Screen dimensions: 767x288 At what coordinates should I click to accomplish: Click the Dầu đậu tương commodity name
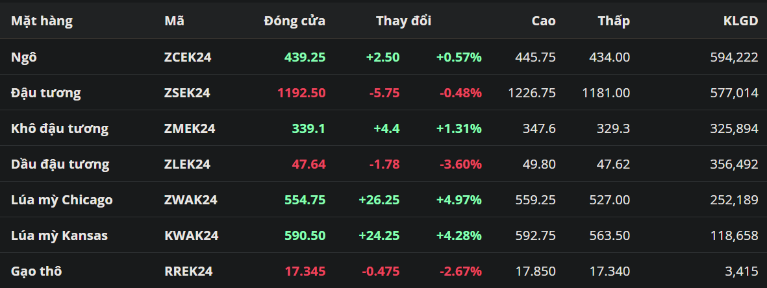tap(60, 164)
